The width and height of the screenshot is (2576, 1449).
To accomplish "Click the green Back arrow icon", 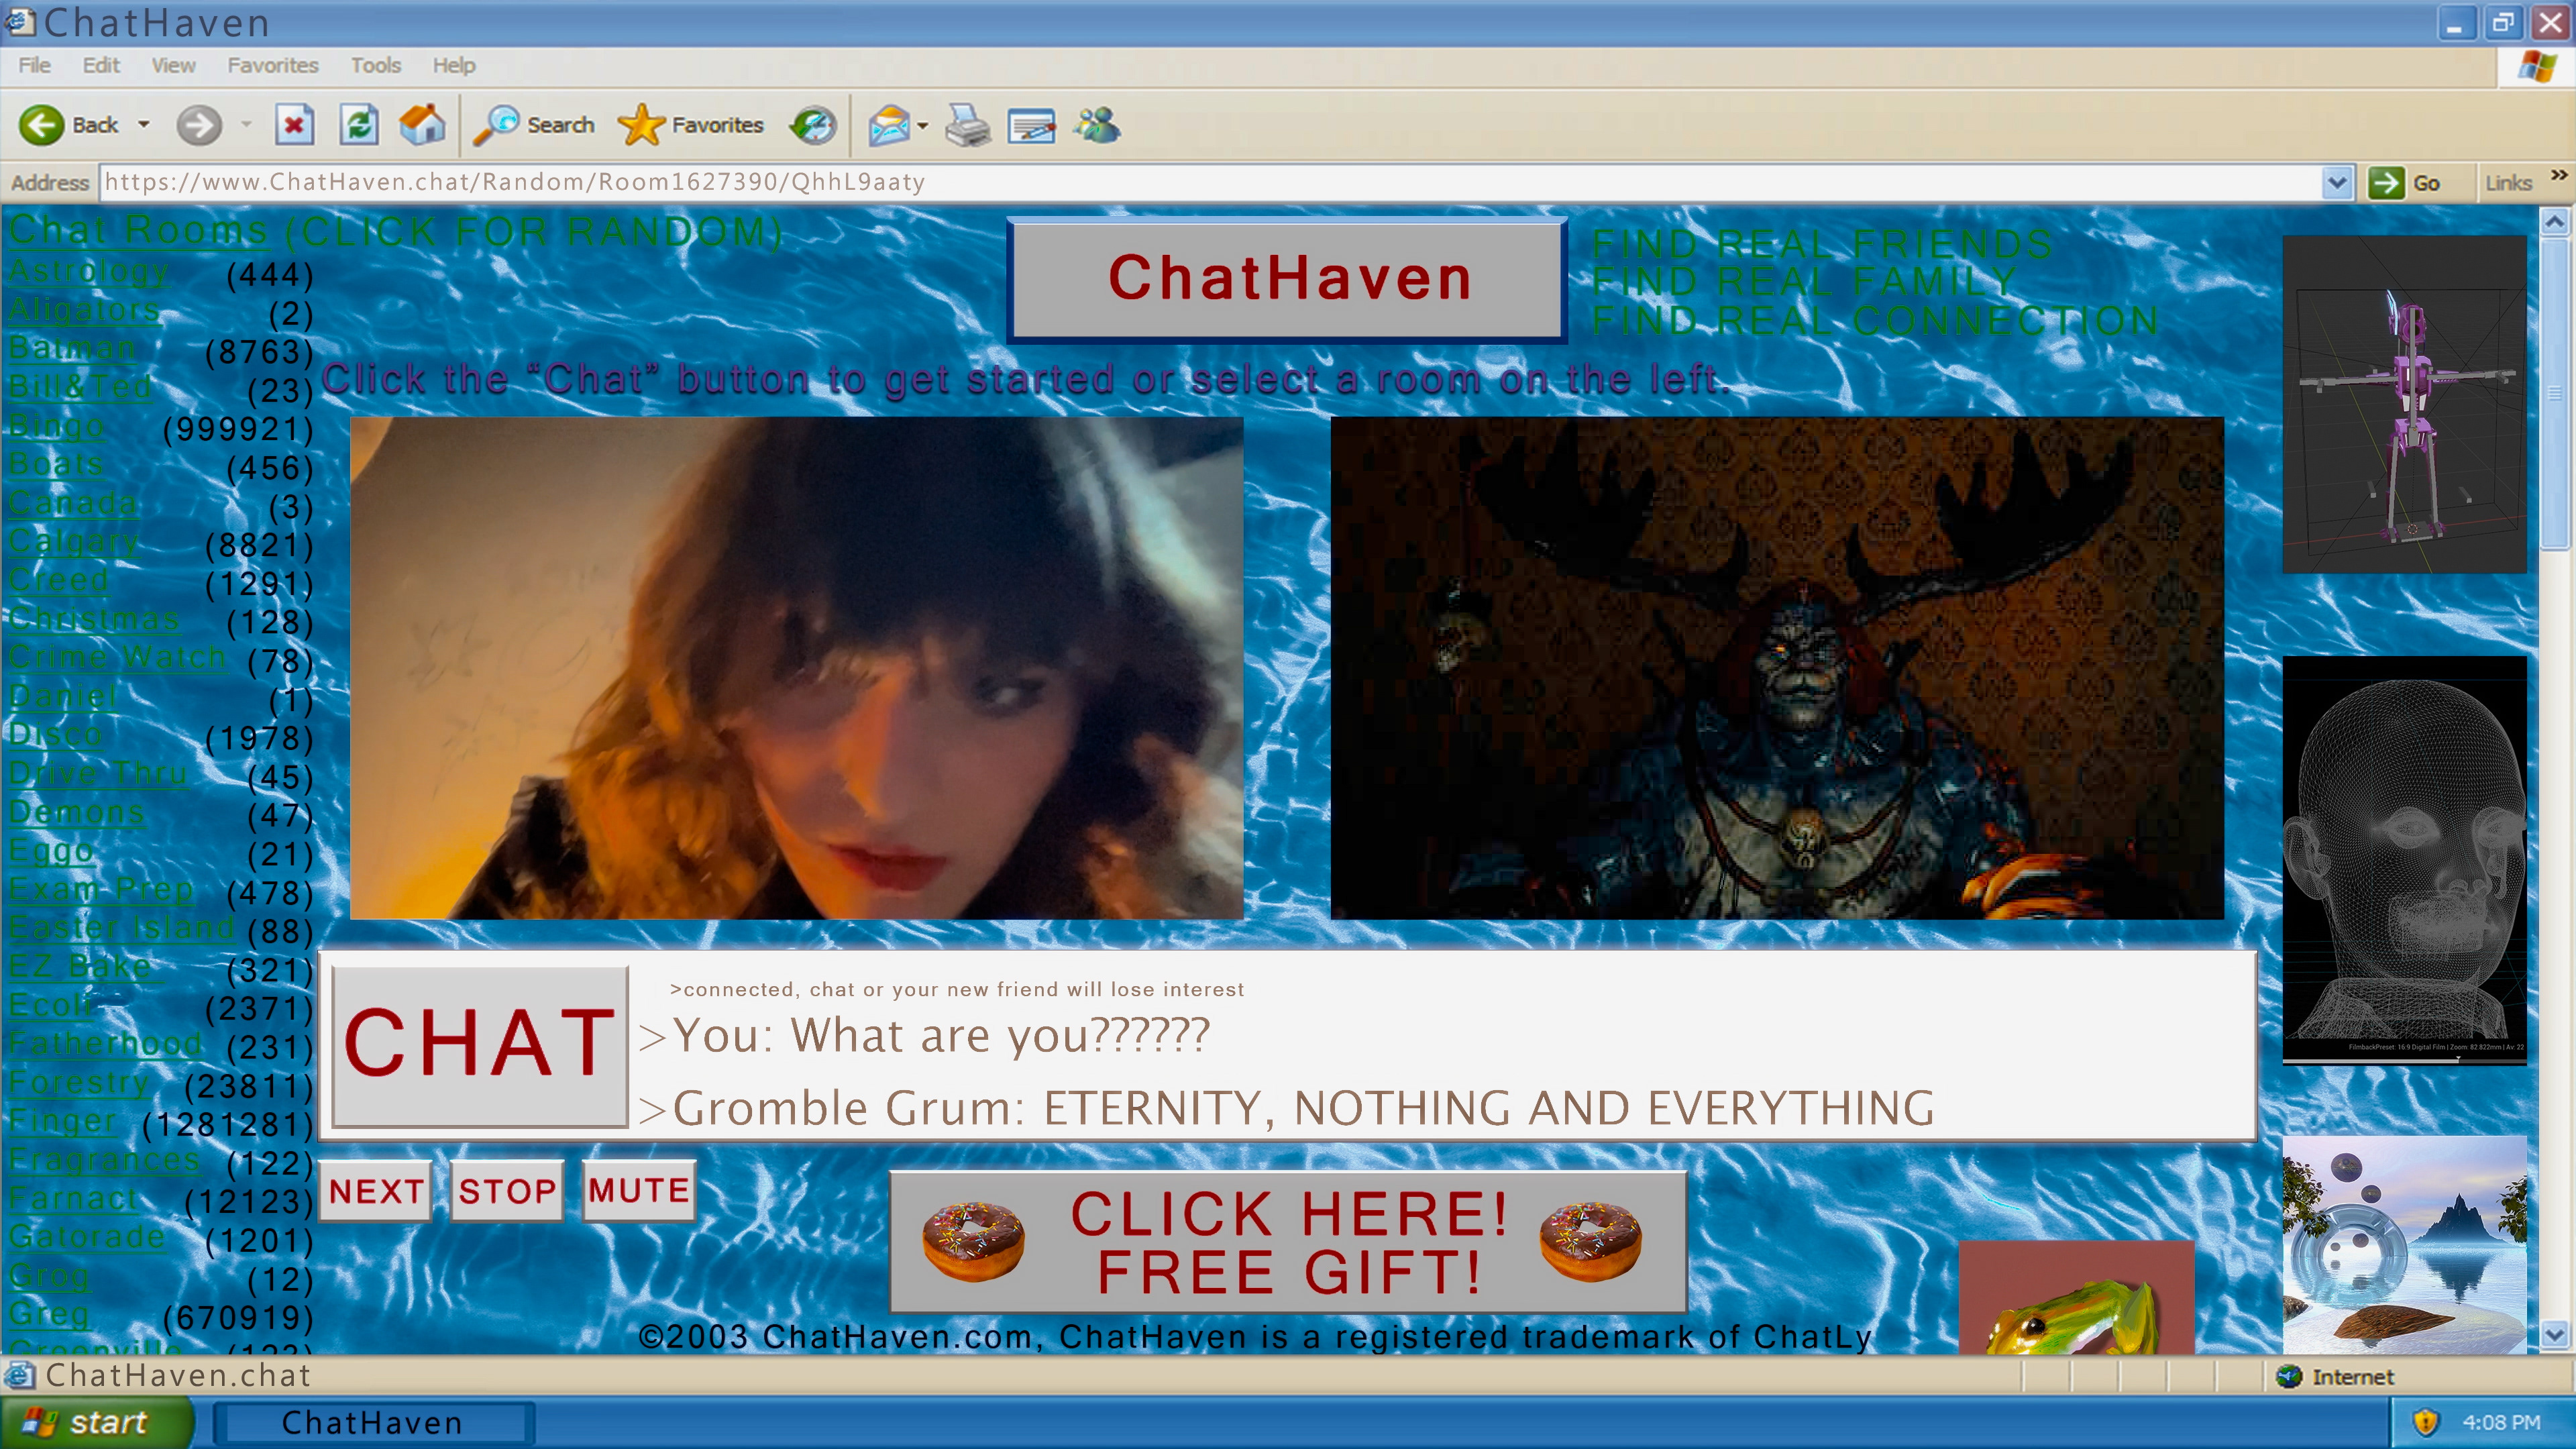I will [42, 125].
